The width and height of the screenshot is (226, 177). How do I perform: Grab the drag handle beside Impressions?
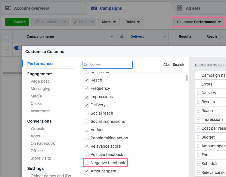click(198, 119)
